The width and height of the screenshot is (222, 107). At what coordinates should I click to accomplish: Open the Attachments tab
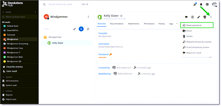pos(134,24)
